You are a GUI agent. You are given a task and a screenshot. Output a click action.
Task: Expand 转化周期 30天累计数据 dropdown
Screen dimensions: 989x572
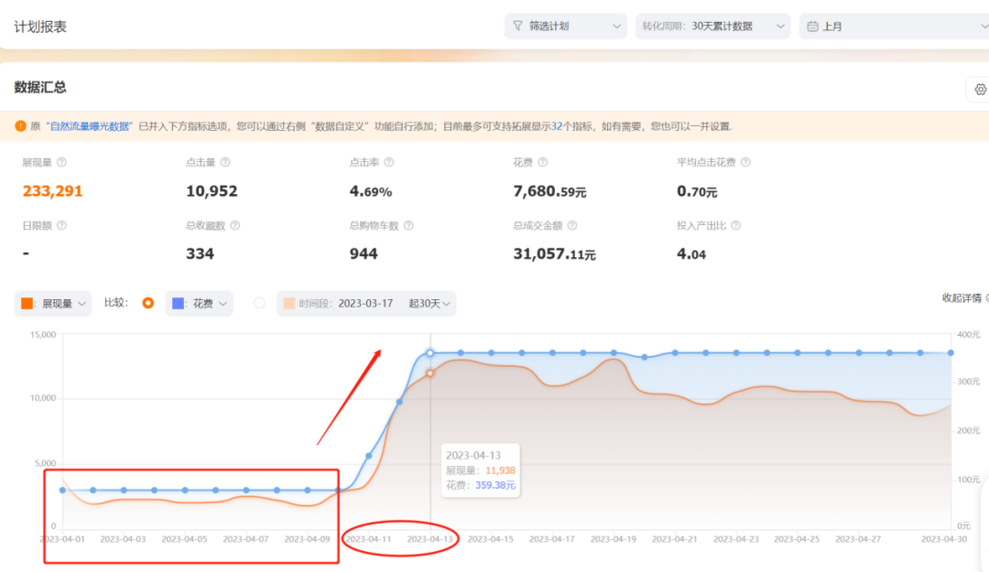point(712,27)
